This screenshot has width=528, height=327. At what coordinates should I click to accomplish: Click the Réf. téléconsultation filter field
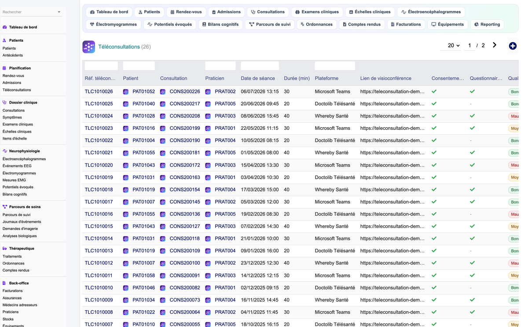pos(101,66)
